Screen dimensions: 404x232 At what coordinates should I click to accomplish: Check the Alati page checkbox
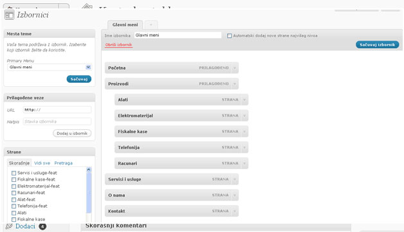[14, 213]
